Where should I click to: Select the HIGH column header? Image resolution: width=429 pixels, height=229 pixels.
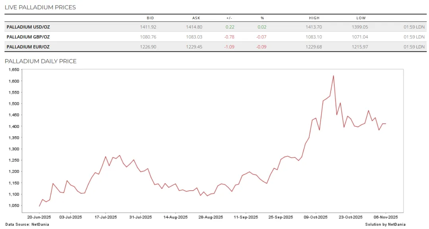[314, 18]
